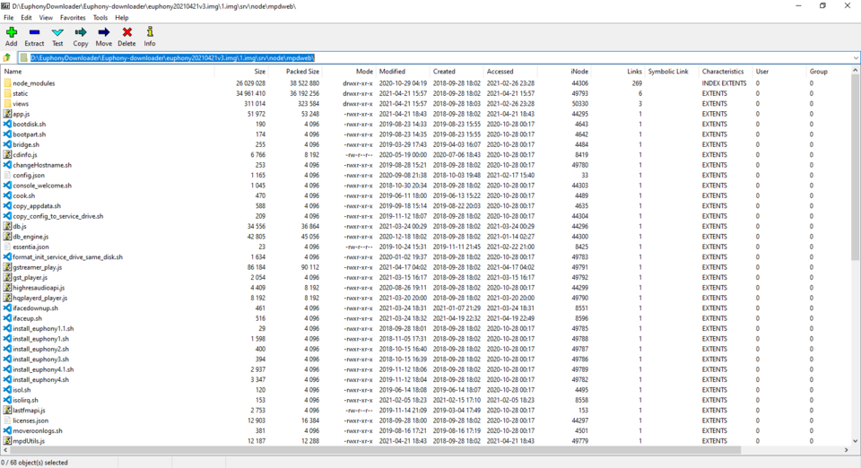Select gst_player.js file name
The height and width of the screenshot is (468, 861).
30,278
